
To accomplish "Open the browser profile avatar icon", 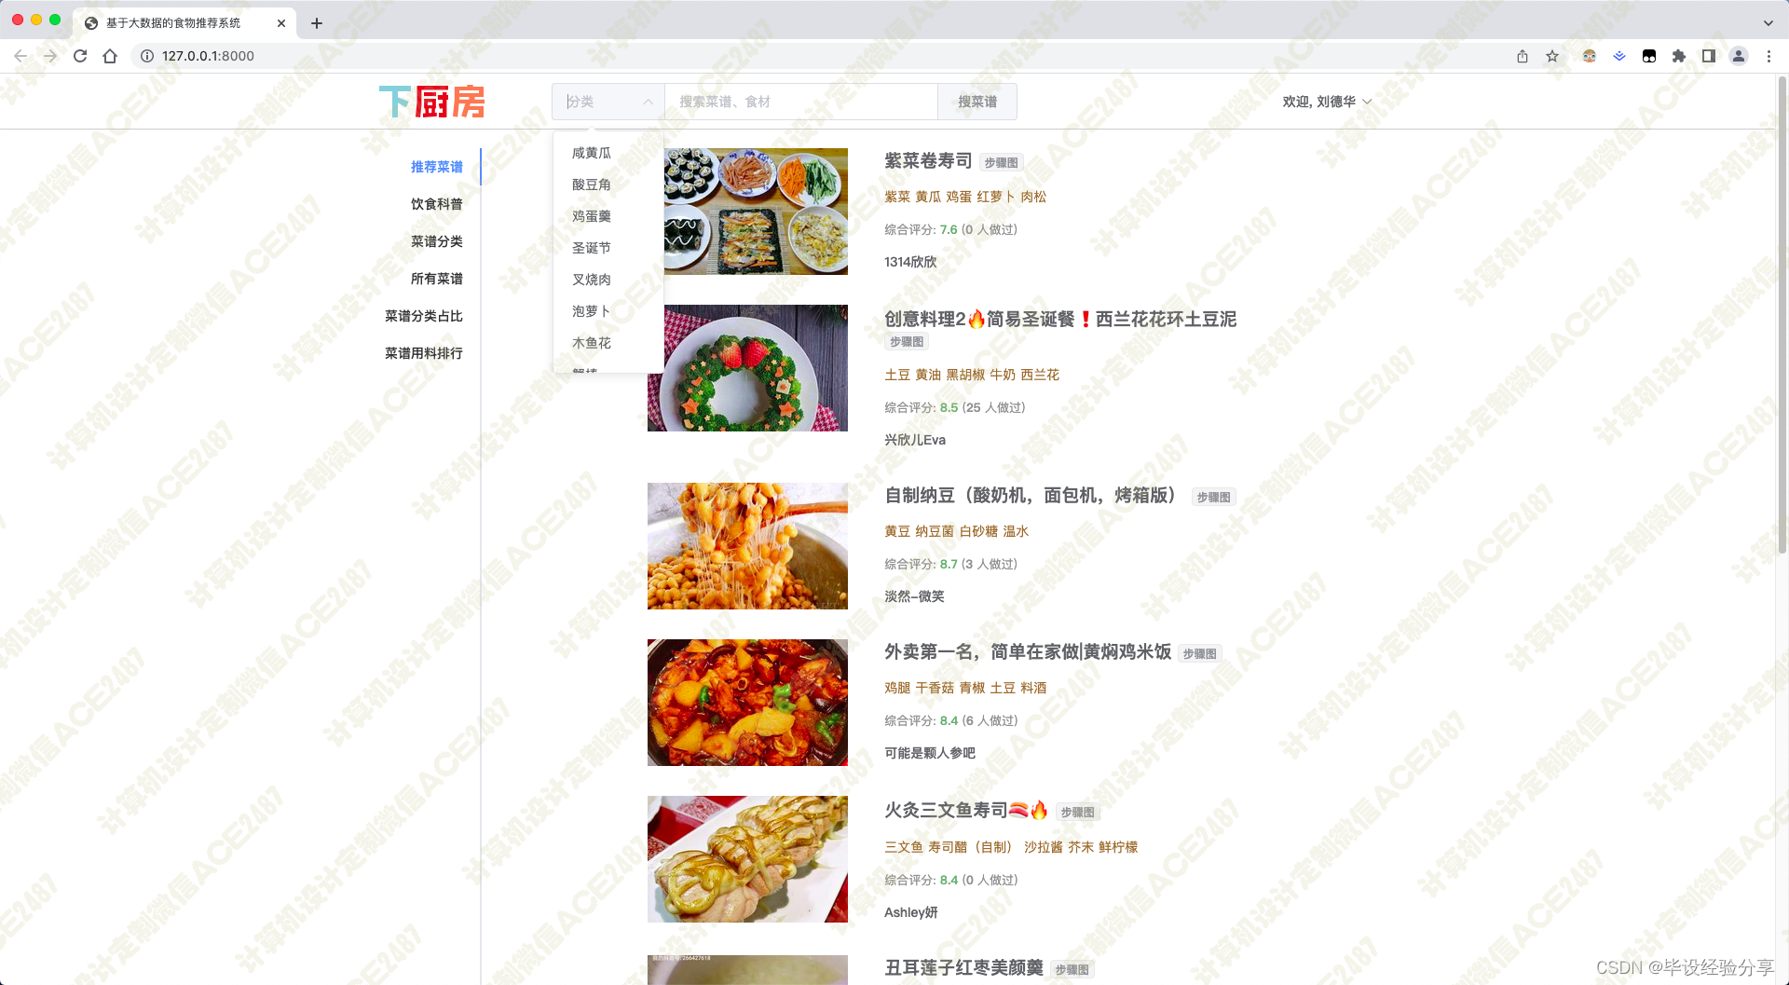I will tap(1739, 56).
